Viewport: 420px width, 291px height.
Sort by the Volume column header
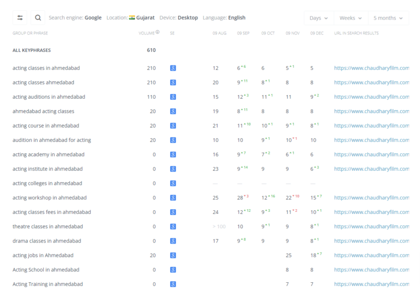(x=147, y=33)
